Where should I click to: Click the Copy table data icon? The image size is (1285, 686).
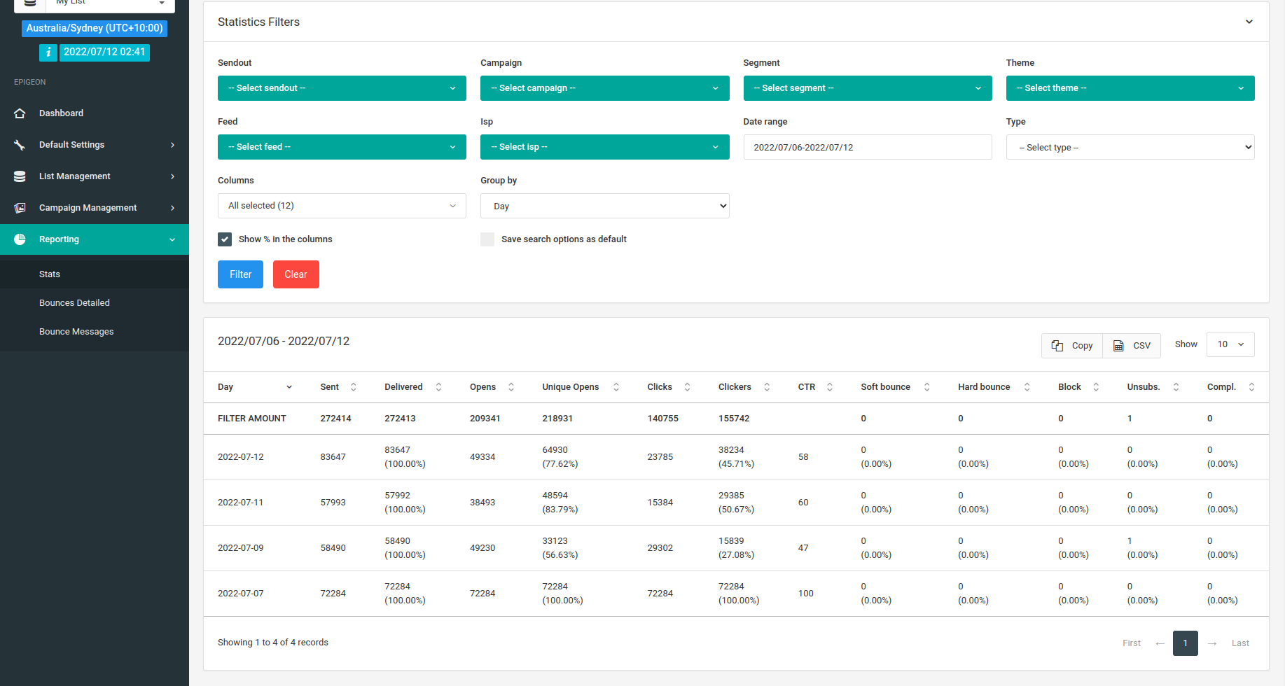(x=1057, y=345)
